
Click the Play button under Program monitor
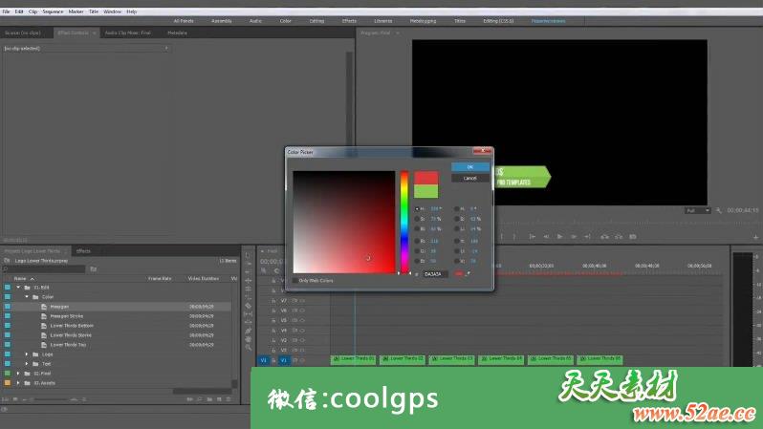(x=559, y=236)
